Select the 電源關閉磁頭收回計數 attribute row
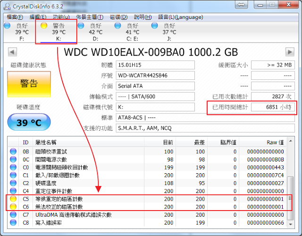 coord(147,168)
